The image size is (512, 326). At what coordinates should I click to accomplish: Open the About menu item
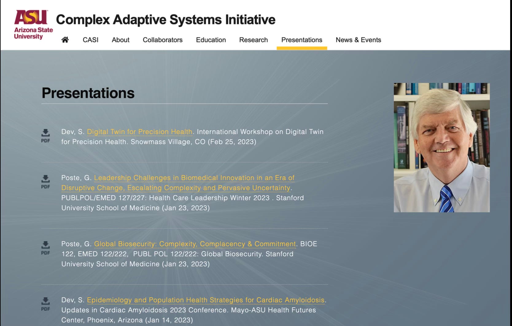(x=121, y=40)
